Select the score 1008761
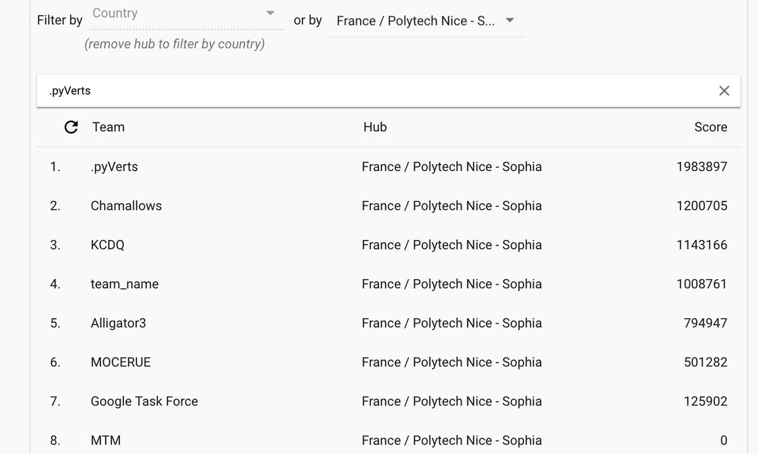758x454 pixels. point(702,284)
